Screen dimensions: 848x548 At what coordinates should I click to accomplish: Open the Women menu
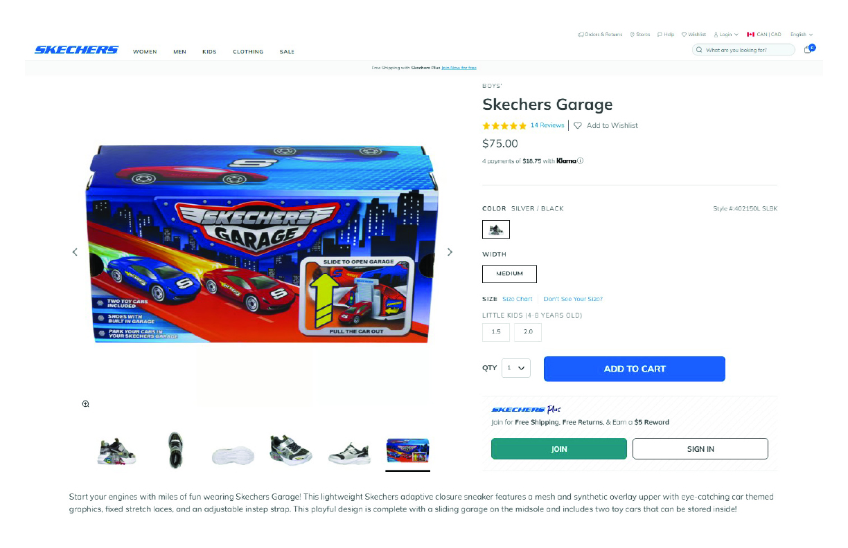point(145,52)
